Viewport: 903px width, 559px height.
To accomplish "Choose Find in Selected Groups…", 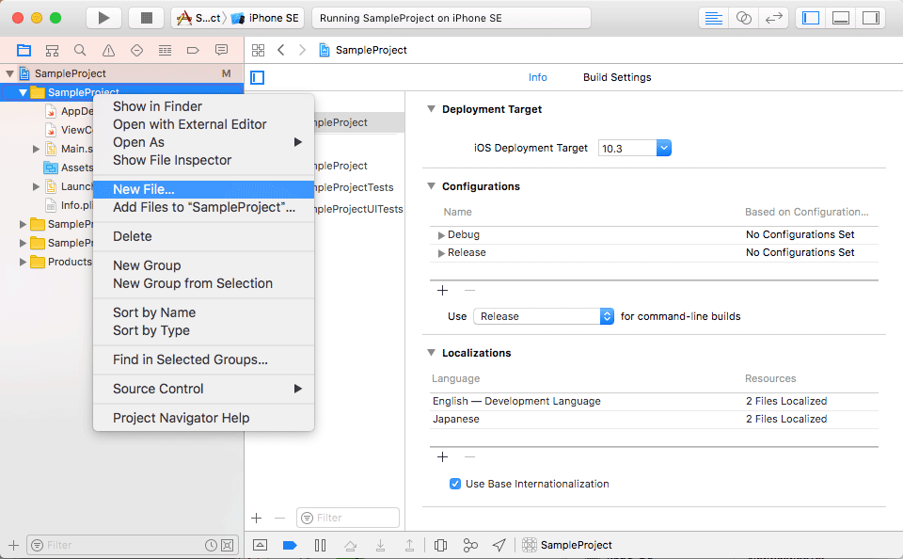I will (x=203, y=359).
